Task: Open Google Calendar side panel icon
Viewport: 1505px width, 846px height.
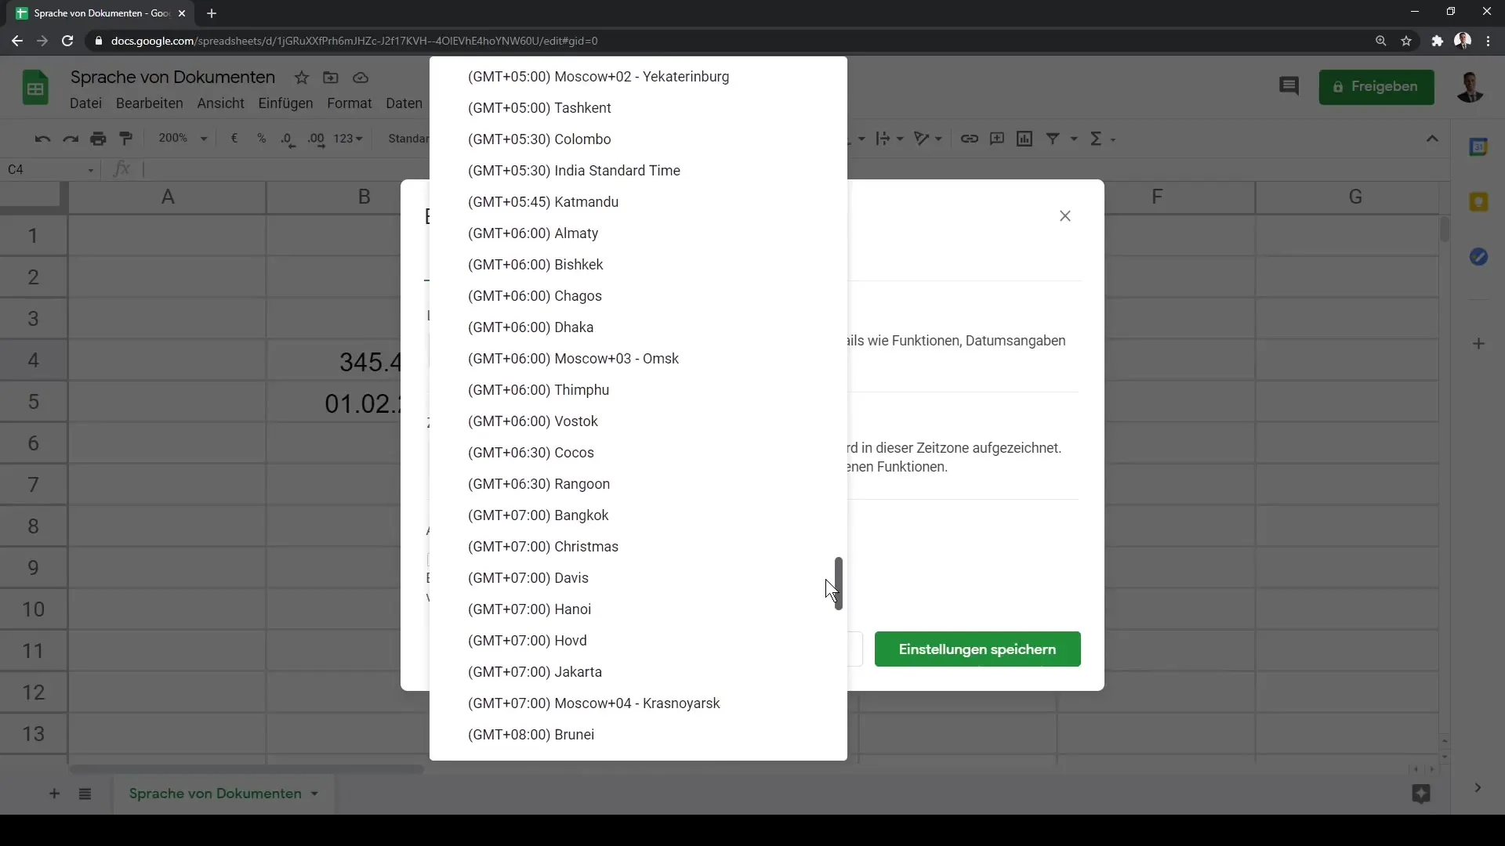Action: [1478, 146]
